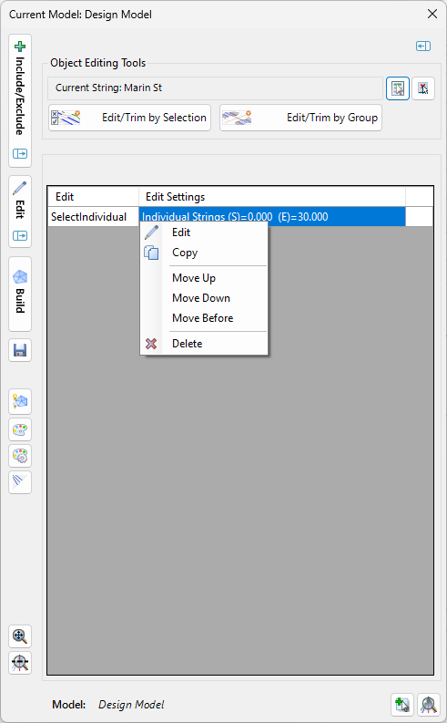Collapse panel using top-right arrow icon

(x=423, y=46)
